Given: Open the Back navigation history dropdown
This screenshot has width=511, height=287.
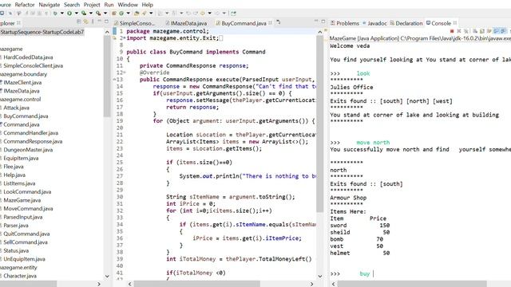Looking at the screenshot, I should [x=209, y=14].
